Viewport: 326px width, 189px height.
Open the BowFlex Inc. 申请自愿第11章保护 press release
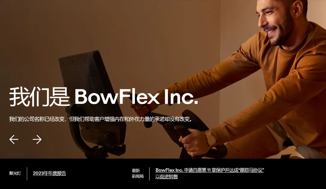(209, 170)
